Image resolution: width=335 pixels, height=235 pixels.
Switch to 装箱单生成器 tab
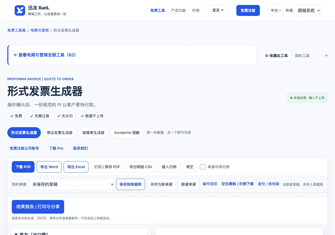pos(93,133)
